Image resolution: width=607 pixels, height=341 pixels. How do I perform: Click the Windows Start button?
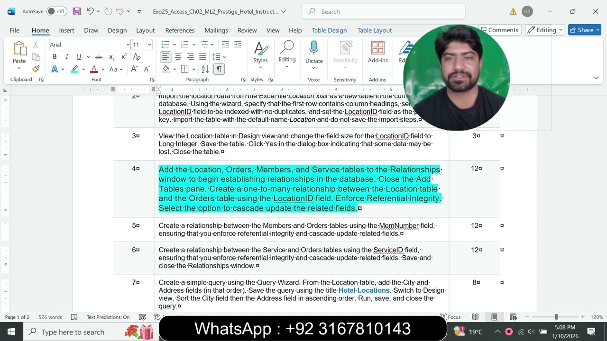click(x=11, y=332)
